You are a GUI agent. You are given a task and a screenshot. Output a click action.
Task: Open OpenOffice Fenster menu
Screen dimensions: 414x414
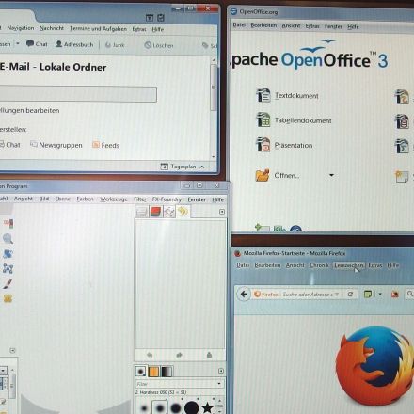(333, 26)
